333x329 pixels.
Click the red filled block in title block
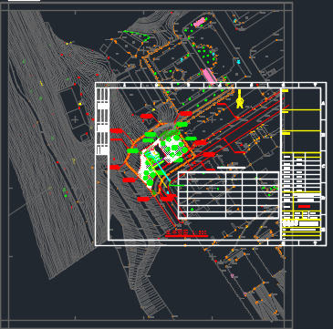pos(304,207)
